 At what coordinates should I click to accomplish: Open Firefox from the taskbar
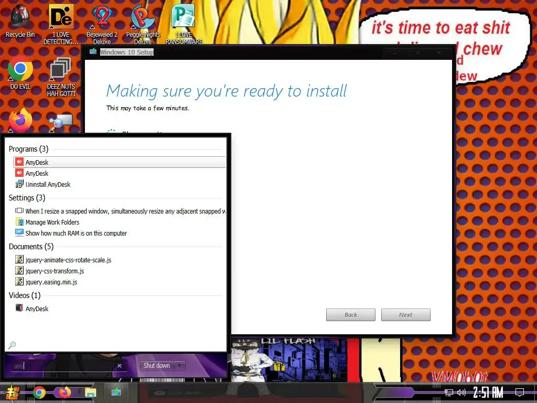click(x=65, y=393)
